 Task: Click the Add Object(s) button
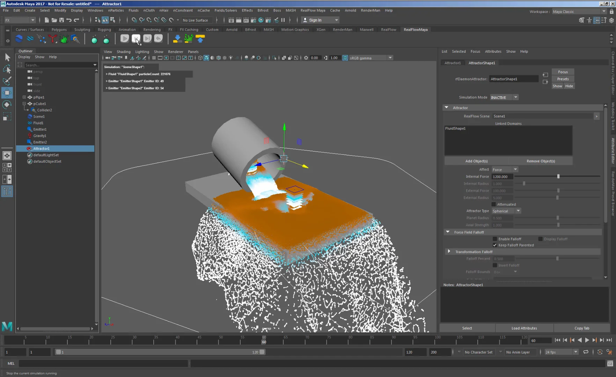tap(476, 161)
